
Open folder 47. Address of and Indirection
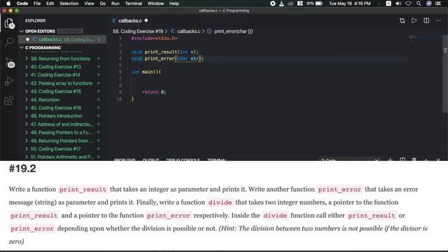62,125
